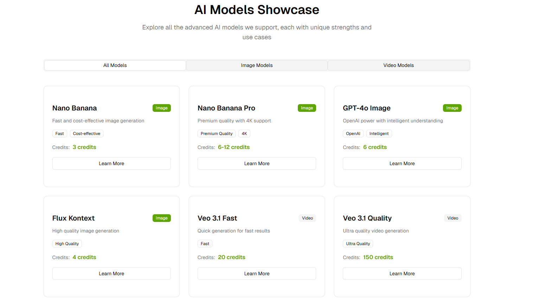
Task: Select the OpenAI tag under GPT-4o Image
Action: (x=353, y=134)
